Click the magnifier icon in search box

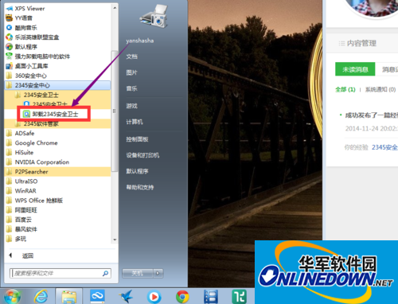[x=105, y=273]
